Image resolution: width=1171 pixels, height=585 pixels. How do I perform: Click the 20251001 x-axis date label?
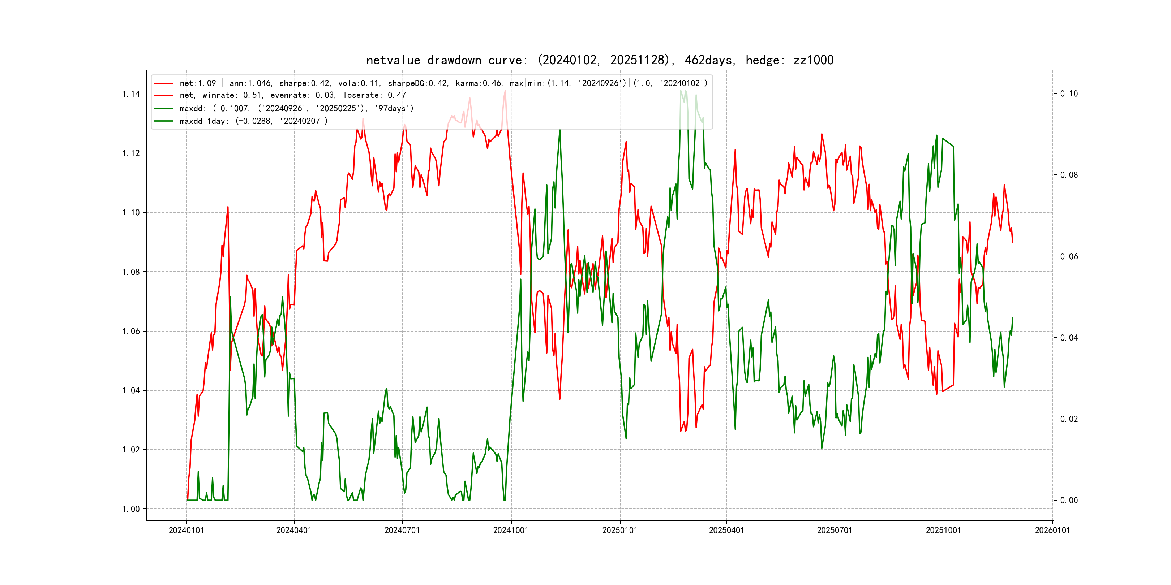coord(943,530)
